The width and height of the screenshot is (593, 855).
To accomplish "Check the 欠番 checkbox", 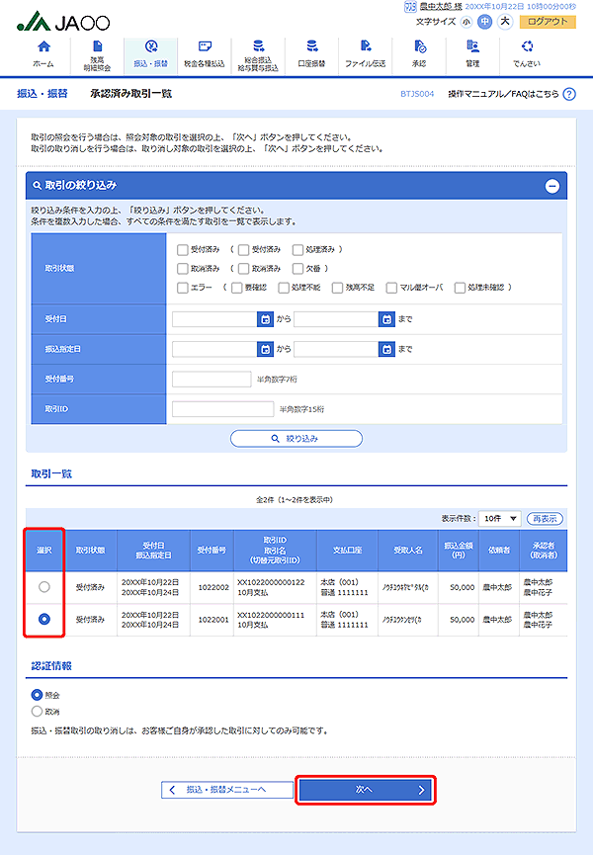I will pyautogui.click(x=297, y=268).
